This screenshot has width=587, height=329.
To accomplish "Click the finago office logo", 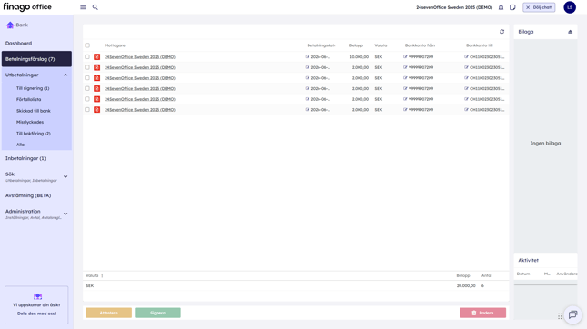I will point(27,7).
